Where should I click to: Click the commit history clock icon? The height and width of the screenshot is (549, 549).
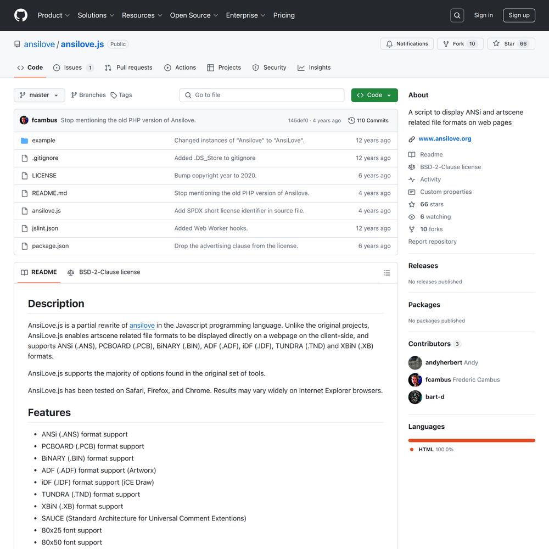point(351,120)
